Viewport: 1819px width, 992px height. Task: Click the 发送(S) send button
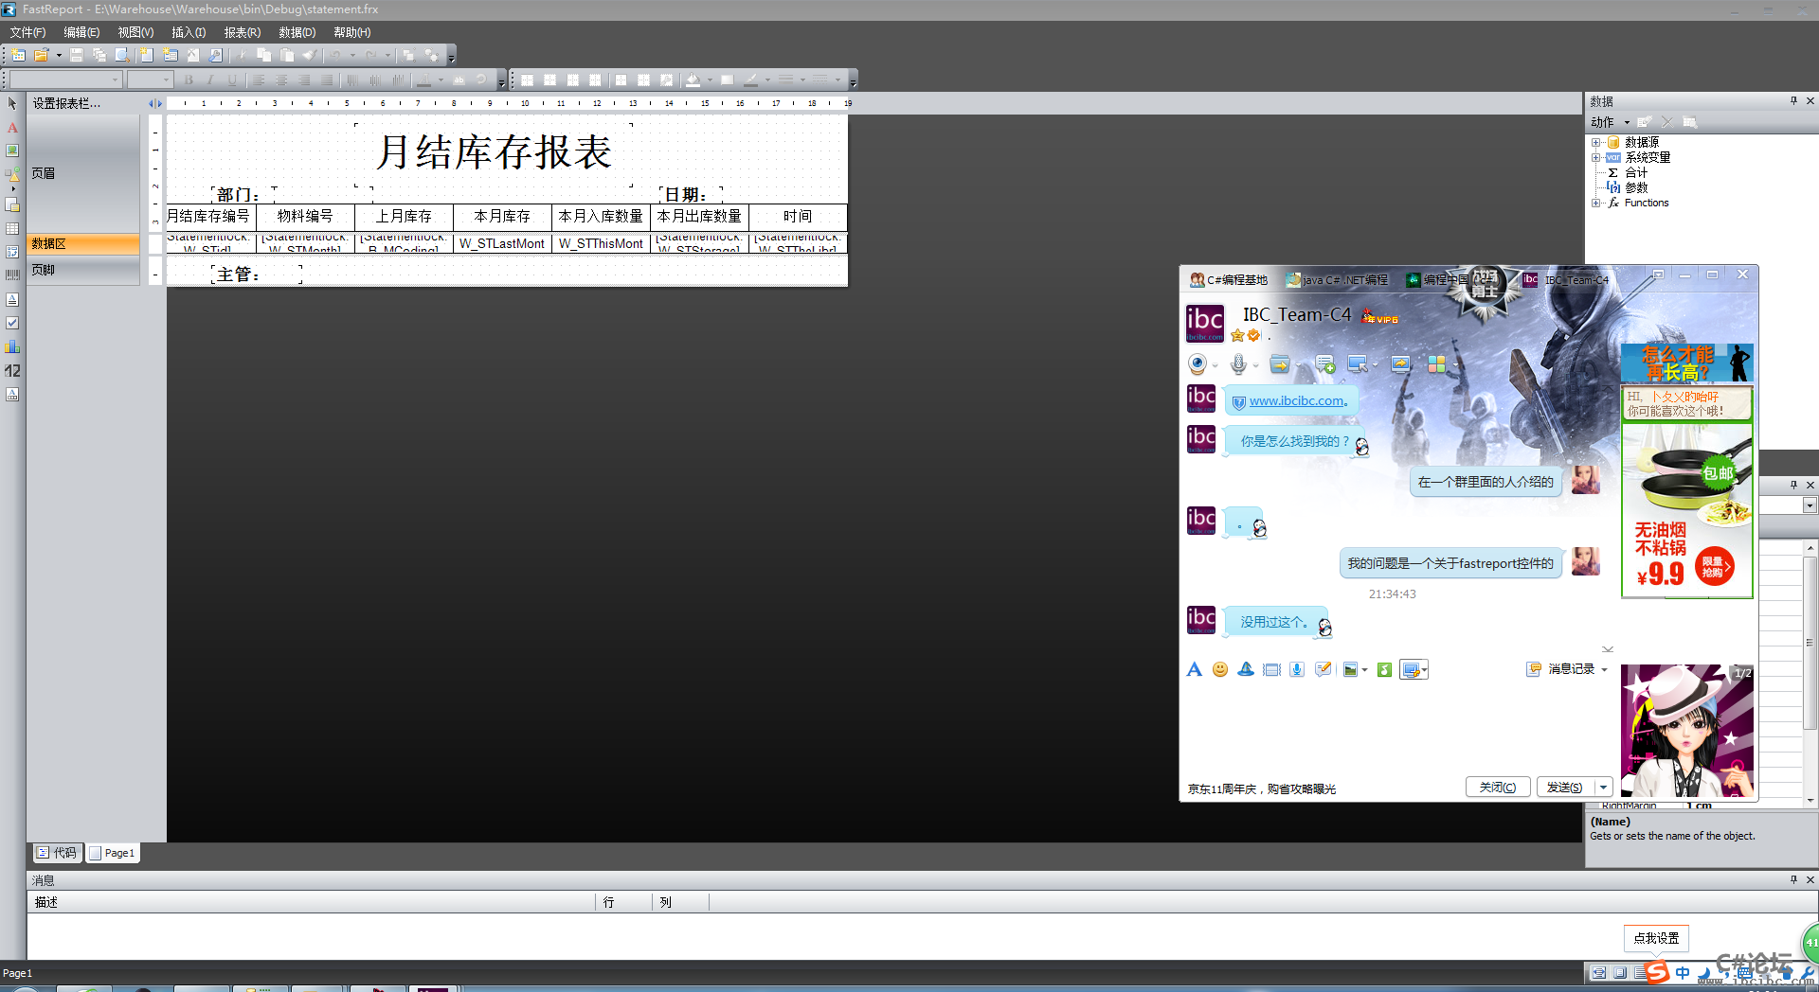tap(1564, 787)
